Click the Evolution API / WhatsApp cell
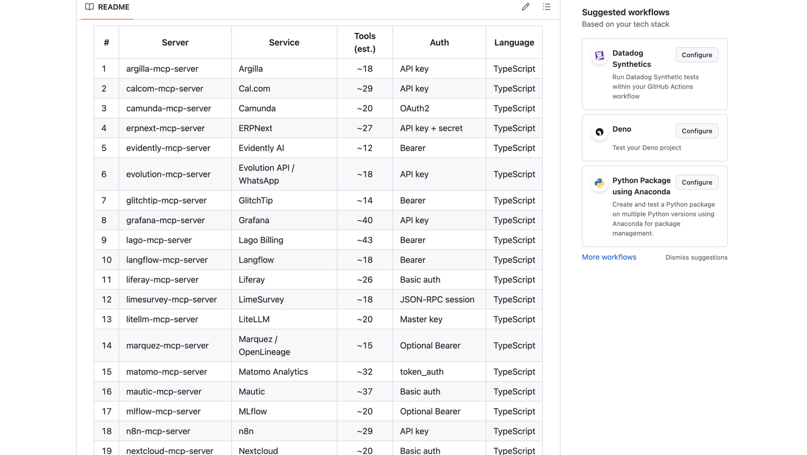The height and width of the screenshot is (455, 807). click(267, 174)
